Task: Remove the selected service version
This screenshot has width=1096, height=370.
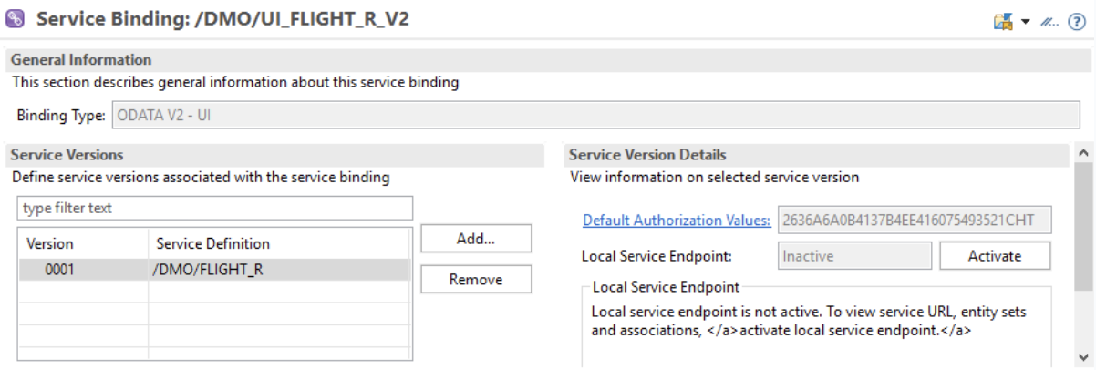Action: [475, 279]
